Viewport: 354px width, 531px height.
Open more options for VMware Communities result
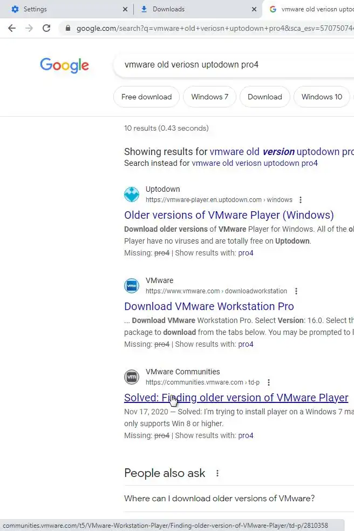[268, 382]
